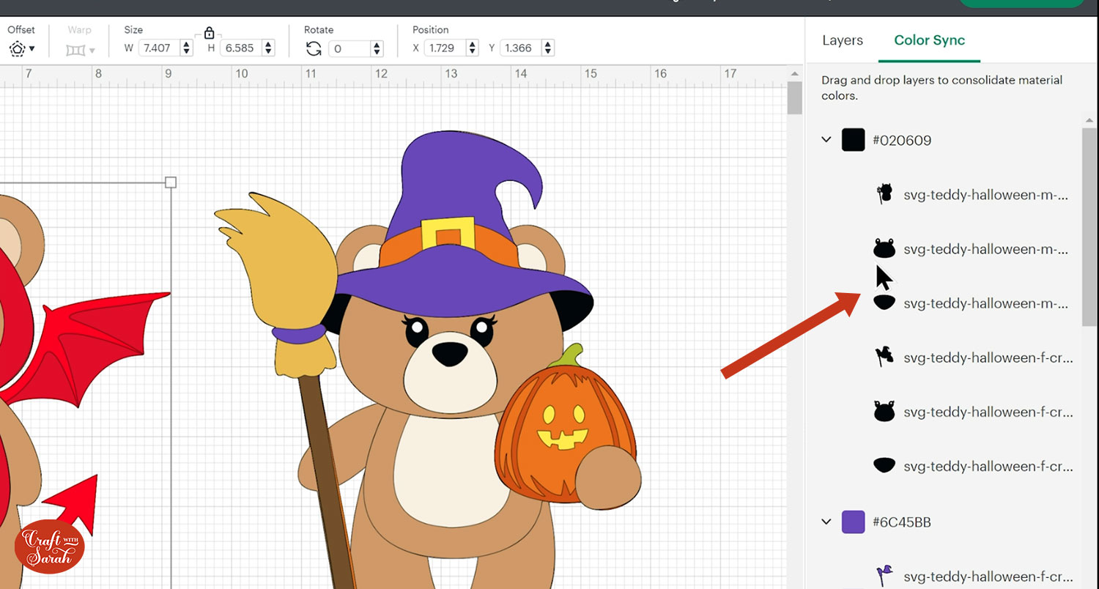Click the selection box corner resize handle
The height and width of the screenshot is (589, 1099).
(x=171, y=182)
